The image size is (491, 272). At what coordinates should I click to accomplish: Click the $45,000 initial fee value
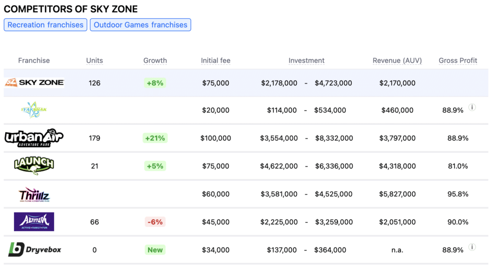(216, 222)
